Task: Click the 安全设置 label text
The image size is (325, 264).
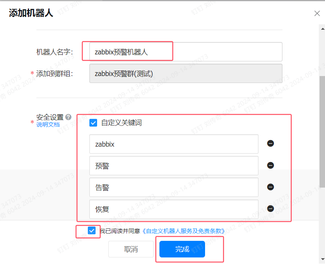Action: pos(50,117)
